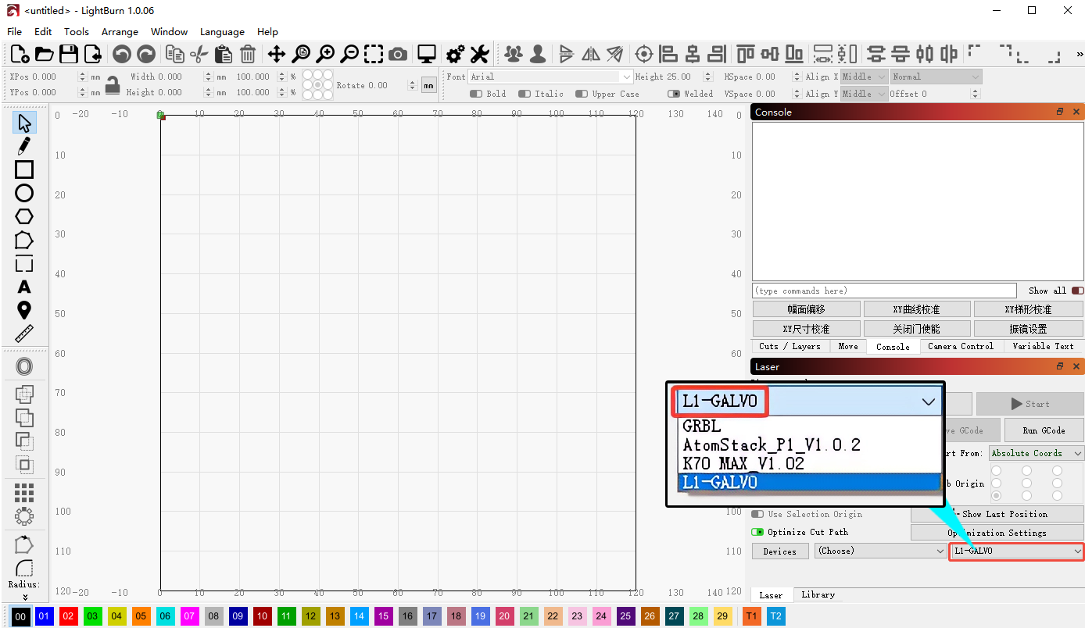Click the console command input field

884,291
